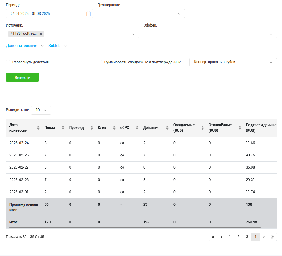
Task: Sort by eCPC column sort icon
Action: pyautogui.click(x=137, y=128)
